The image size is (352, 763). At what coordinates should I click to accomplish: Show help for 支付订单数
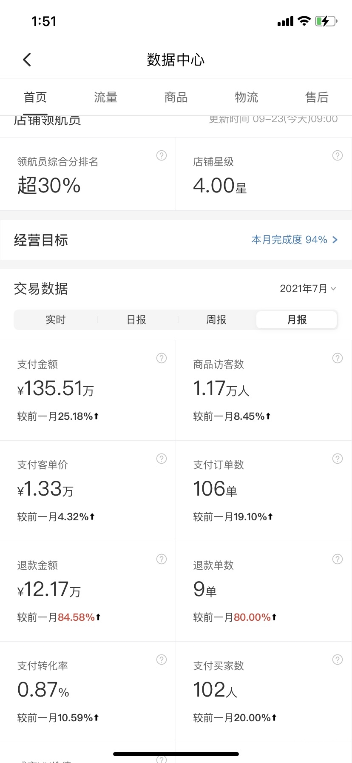pyautogui.click(x=338, y=459)
